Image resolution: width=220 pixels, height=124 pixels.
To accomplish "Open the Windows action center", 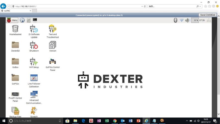I will click(x=215, y=121).
